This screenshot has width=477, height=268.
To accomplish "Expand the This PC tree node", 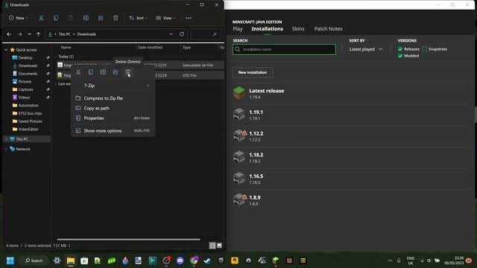I will tap(6, 139).
